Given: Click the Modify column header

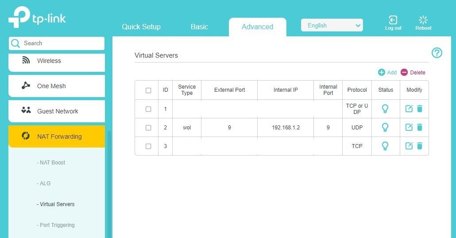Looking at the screenshot, I should click(x=414, y=90).
